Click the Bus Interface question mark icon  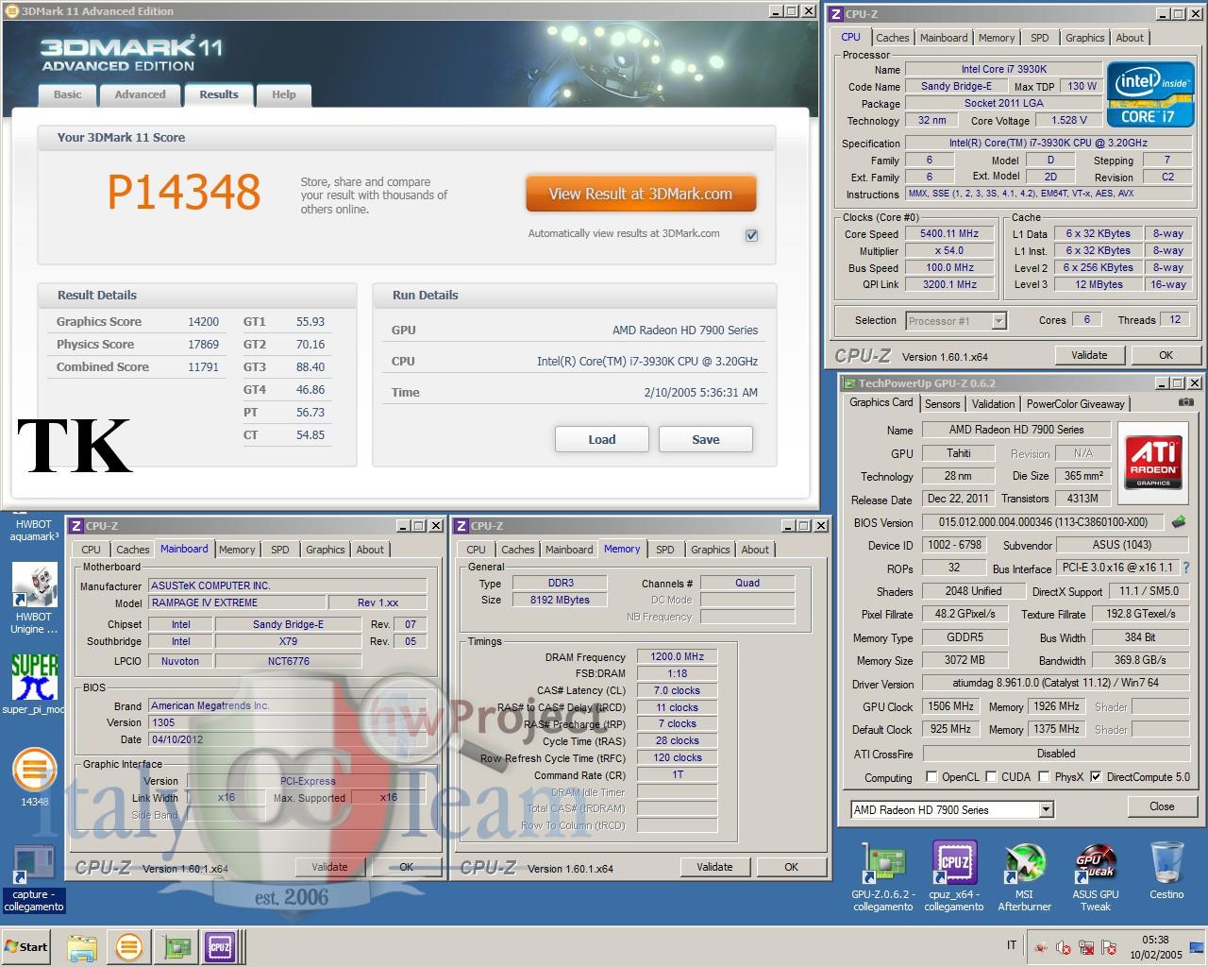[1186, 568]
